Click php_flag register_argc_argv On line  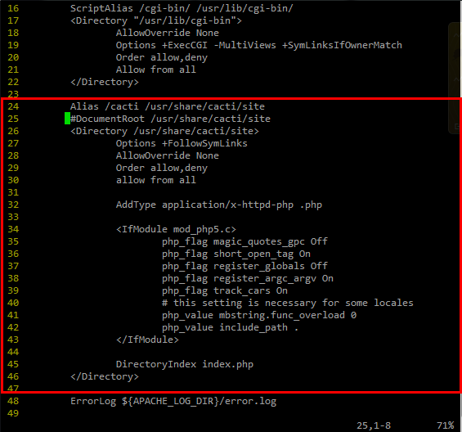click(x=248, y=279)
